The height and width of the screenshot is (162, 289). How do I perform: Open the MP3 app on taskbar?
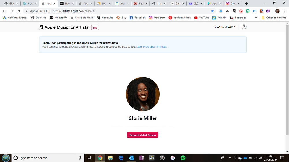(152, 158)
